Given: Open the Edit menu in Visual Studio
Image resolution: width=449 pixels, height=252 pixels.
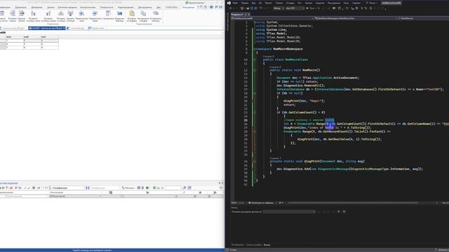Looking at the screenshot, I should [x=245, y=3].
